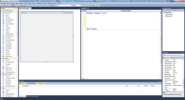Select the RichTextBox control in Toolbox
Image resolution: width=185 pixels, height=100 pixels.
9,48
